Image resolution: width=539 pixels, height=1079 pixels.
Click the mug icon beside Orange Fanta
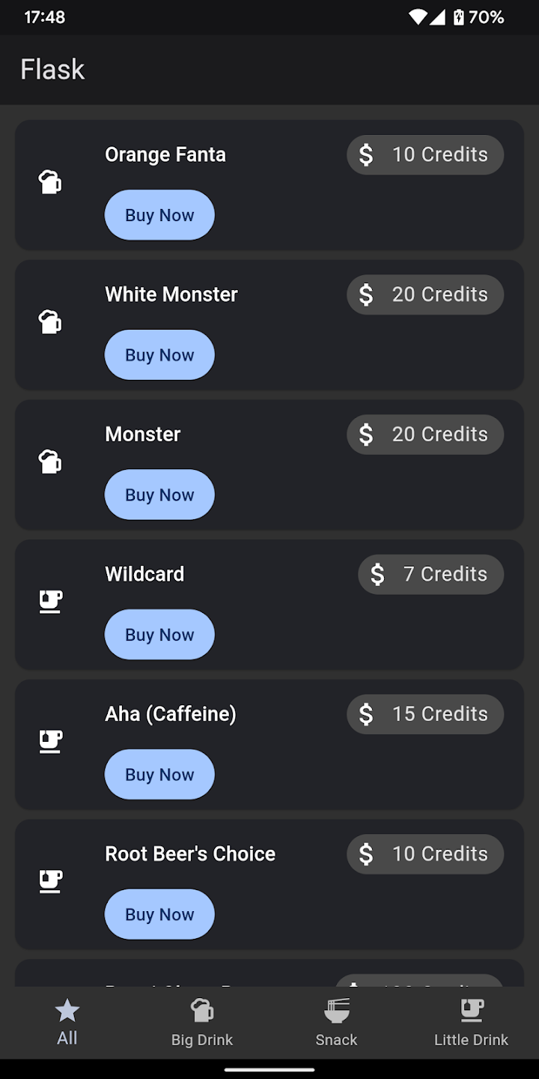tap(50, 182)
